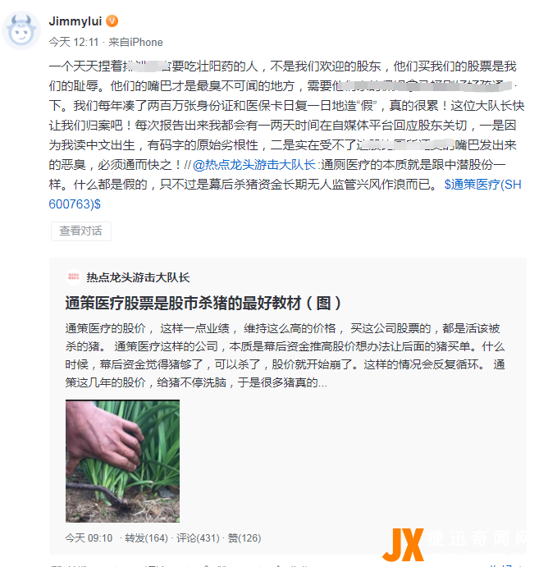Open 评论(431) comments of quoted post
Image resolution: width=539 pixels, height=567 pixels.
pos(198,538)
